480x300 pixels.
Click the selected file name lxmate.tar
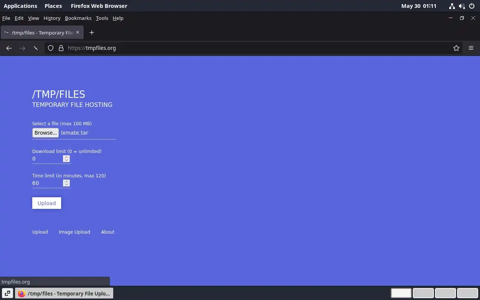[x=75, y=133]
